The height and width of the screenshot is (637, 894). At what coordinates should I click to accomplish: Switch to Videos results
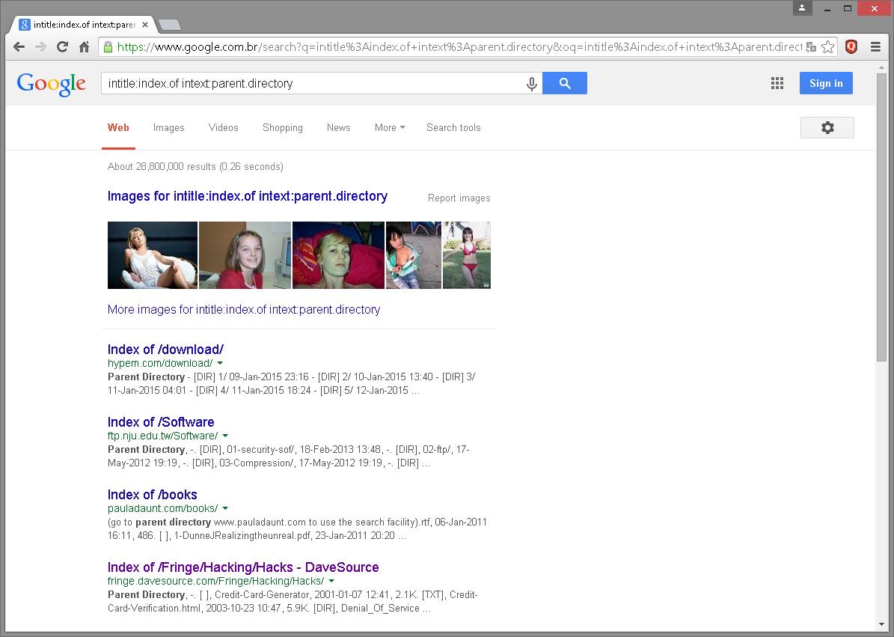tap(224, 128)
